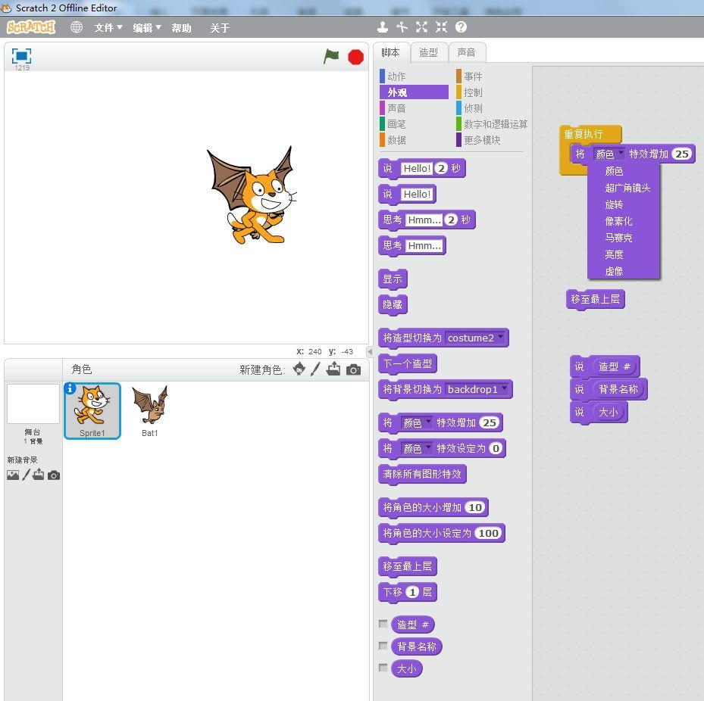Click the 隐藏 block

click(393, 304)
